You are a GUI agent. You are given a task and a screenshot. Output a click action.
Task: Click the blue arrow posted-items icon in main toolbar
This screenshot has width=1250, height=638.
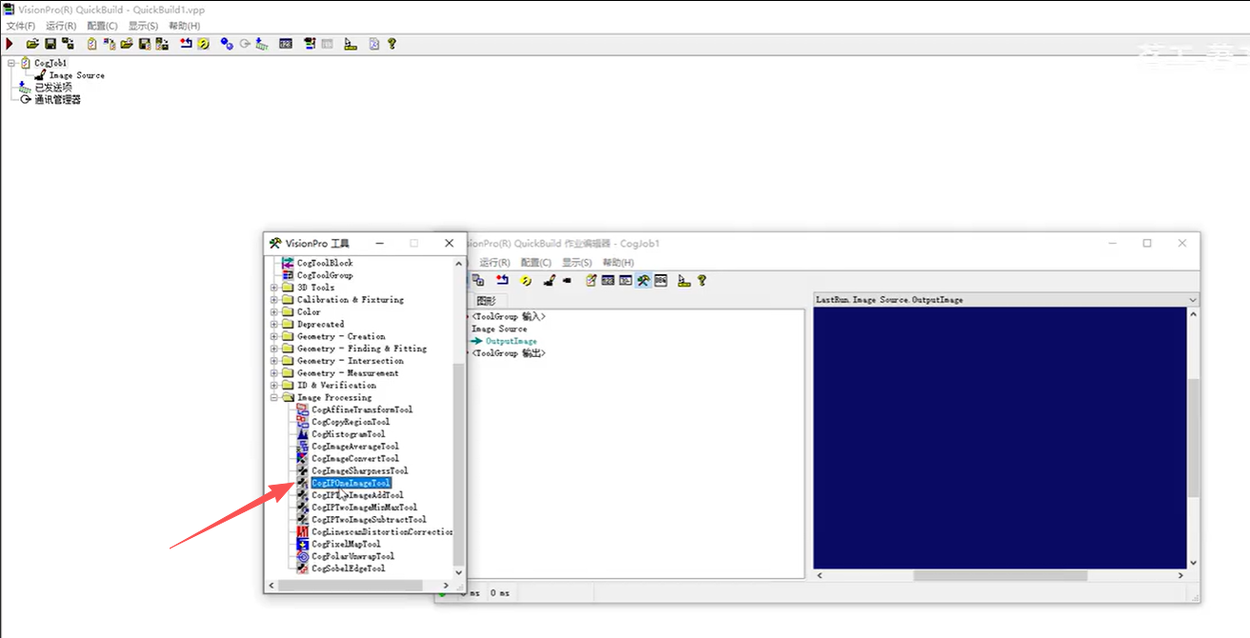262,44
